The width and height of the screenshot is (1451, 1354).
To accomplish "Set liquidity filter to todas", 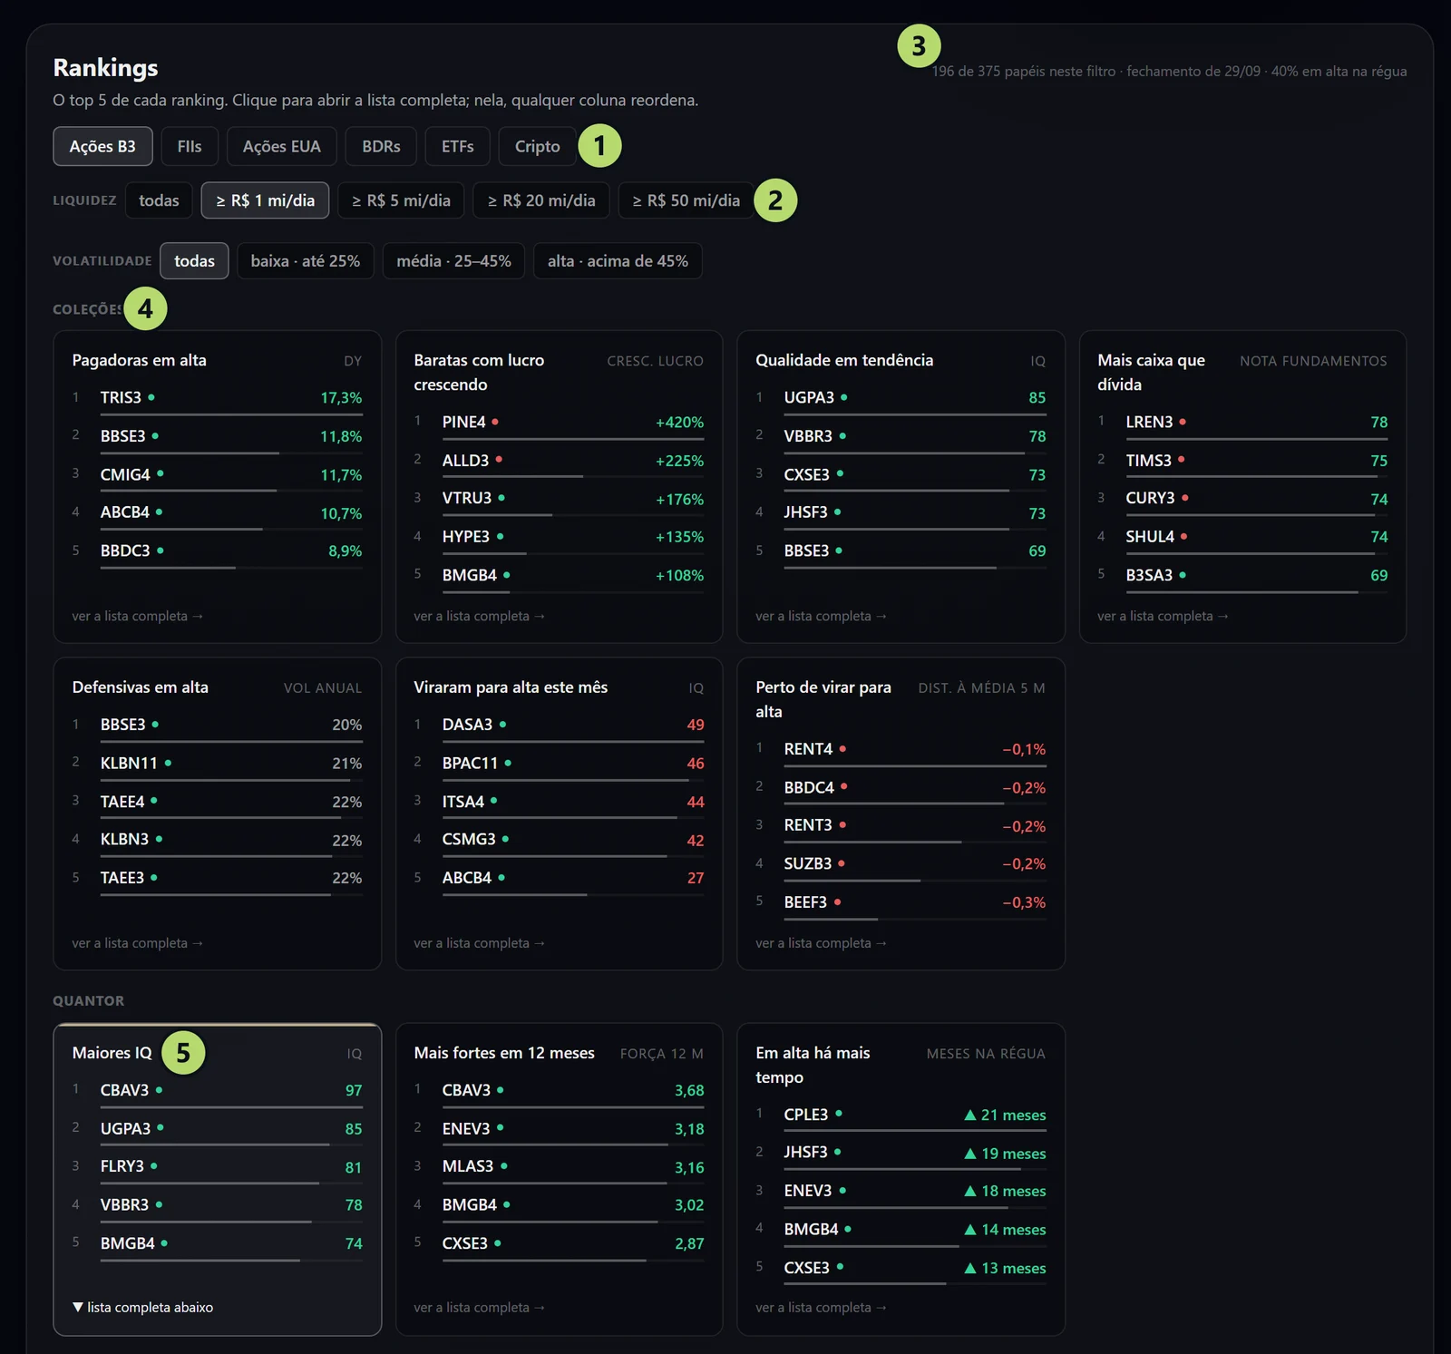I will [159, 200].
